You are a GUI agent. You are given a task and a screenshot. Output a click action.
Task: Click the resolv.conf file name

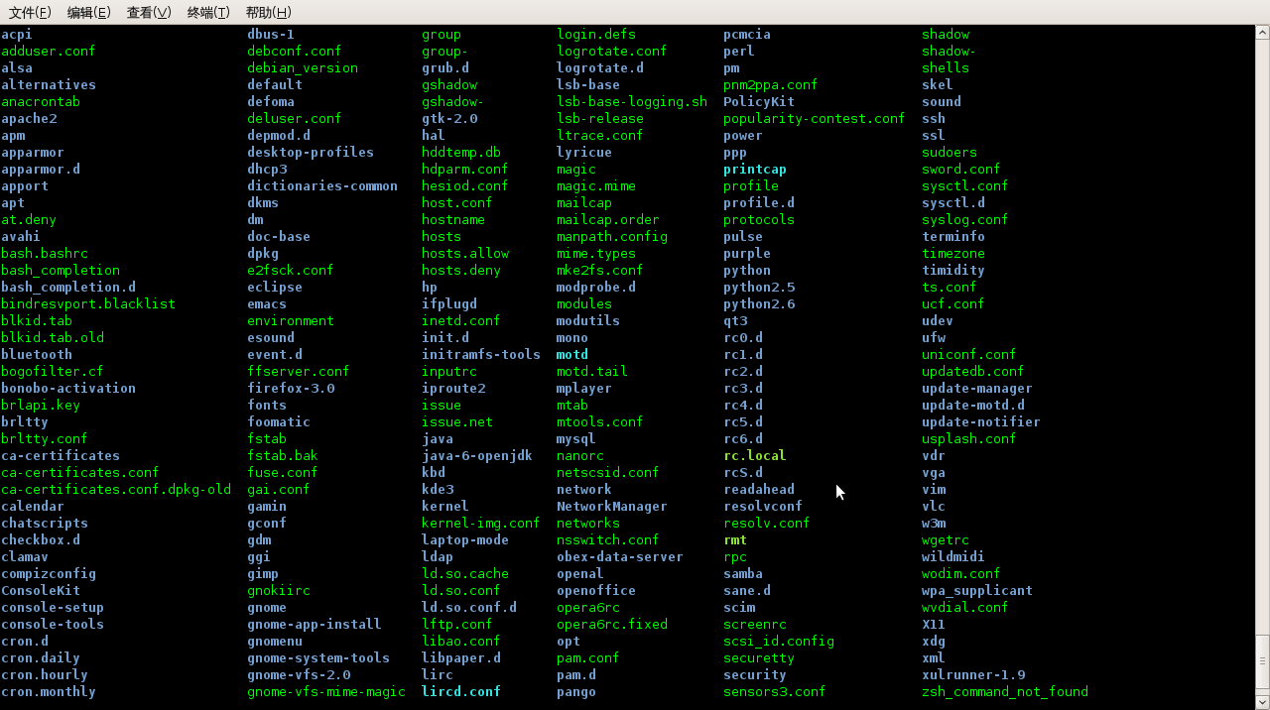click(x=767, y=523)
